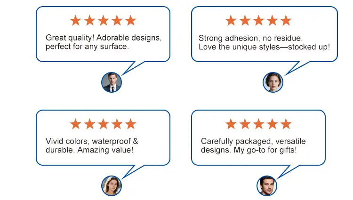353x200 pixels.
Task: Click the man's avatar below Carefully packaged review
Action: tap(267, 185)
